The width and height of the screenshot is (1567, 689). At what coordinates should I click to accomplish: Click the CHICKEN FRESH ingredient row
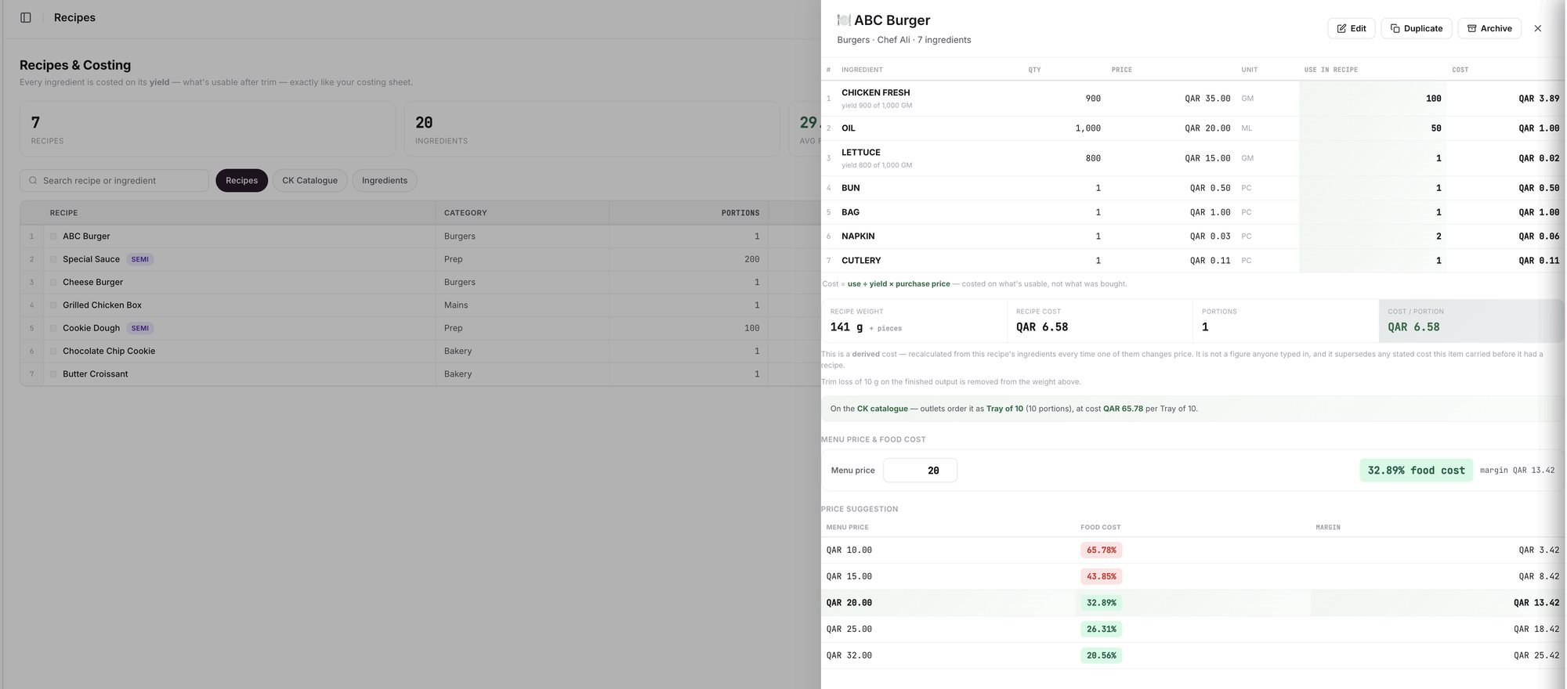click(1192, 99)
